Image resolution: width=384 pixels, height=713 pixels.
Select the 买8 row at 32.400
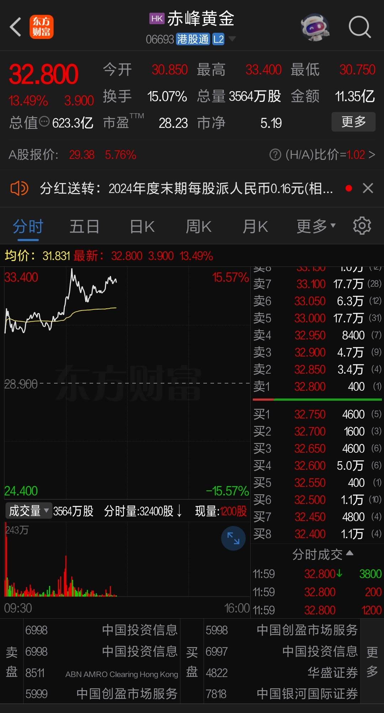point(317,534)
